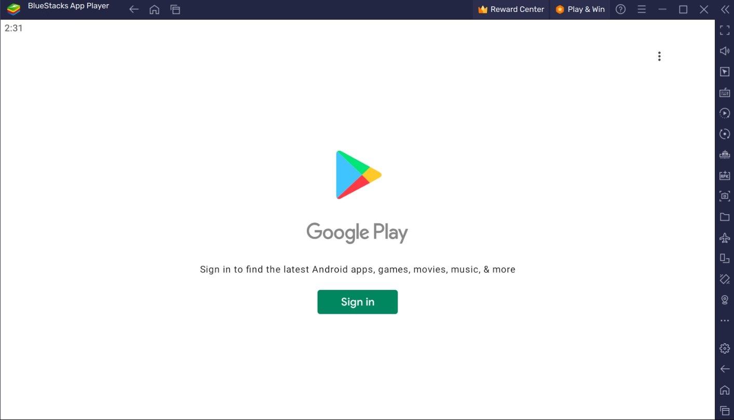Open the location spoofing tool
The image size is (734, 420).
click(x=725, y=300)
